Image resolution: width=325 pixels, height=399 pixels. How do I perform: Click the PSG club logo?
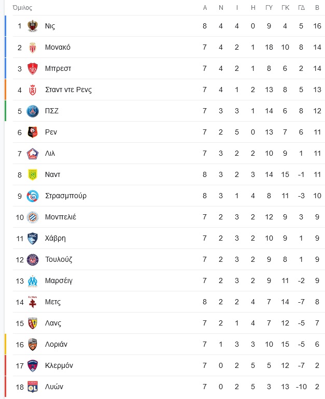coord(33,111)
